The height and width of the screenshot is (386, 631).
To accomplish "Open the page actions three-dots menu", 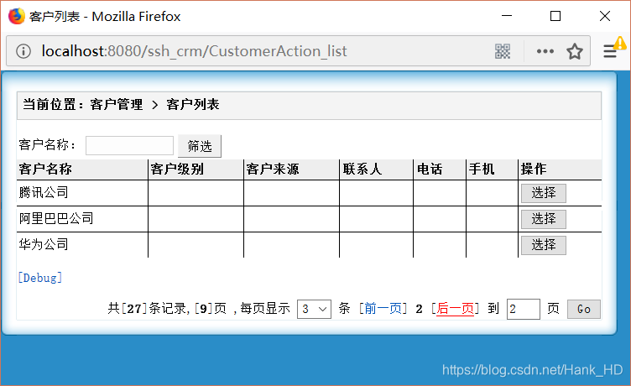I will pos(545,51).
